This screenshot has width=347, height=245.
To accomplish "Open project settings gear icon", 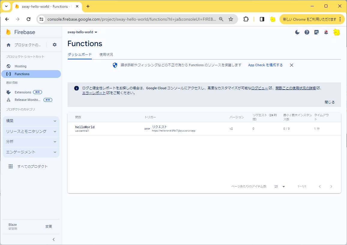I will [x=54, y=45].
